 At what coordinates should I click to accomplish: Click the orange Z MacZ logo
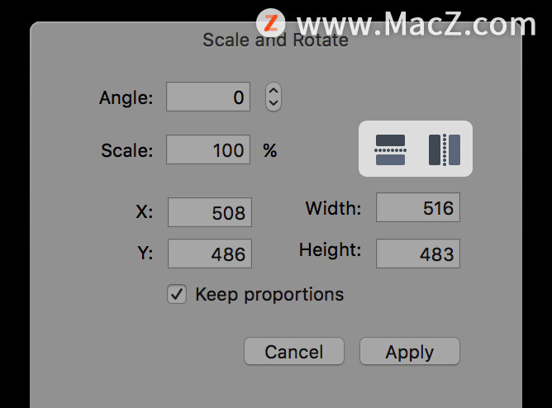click(270, 23)
